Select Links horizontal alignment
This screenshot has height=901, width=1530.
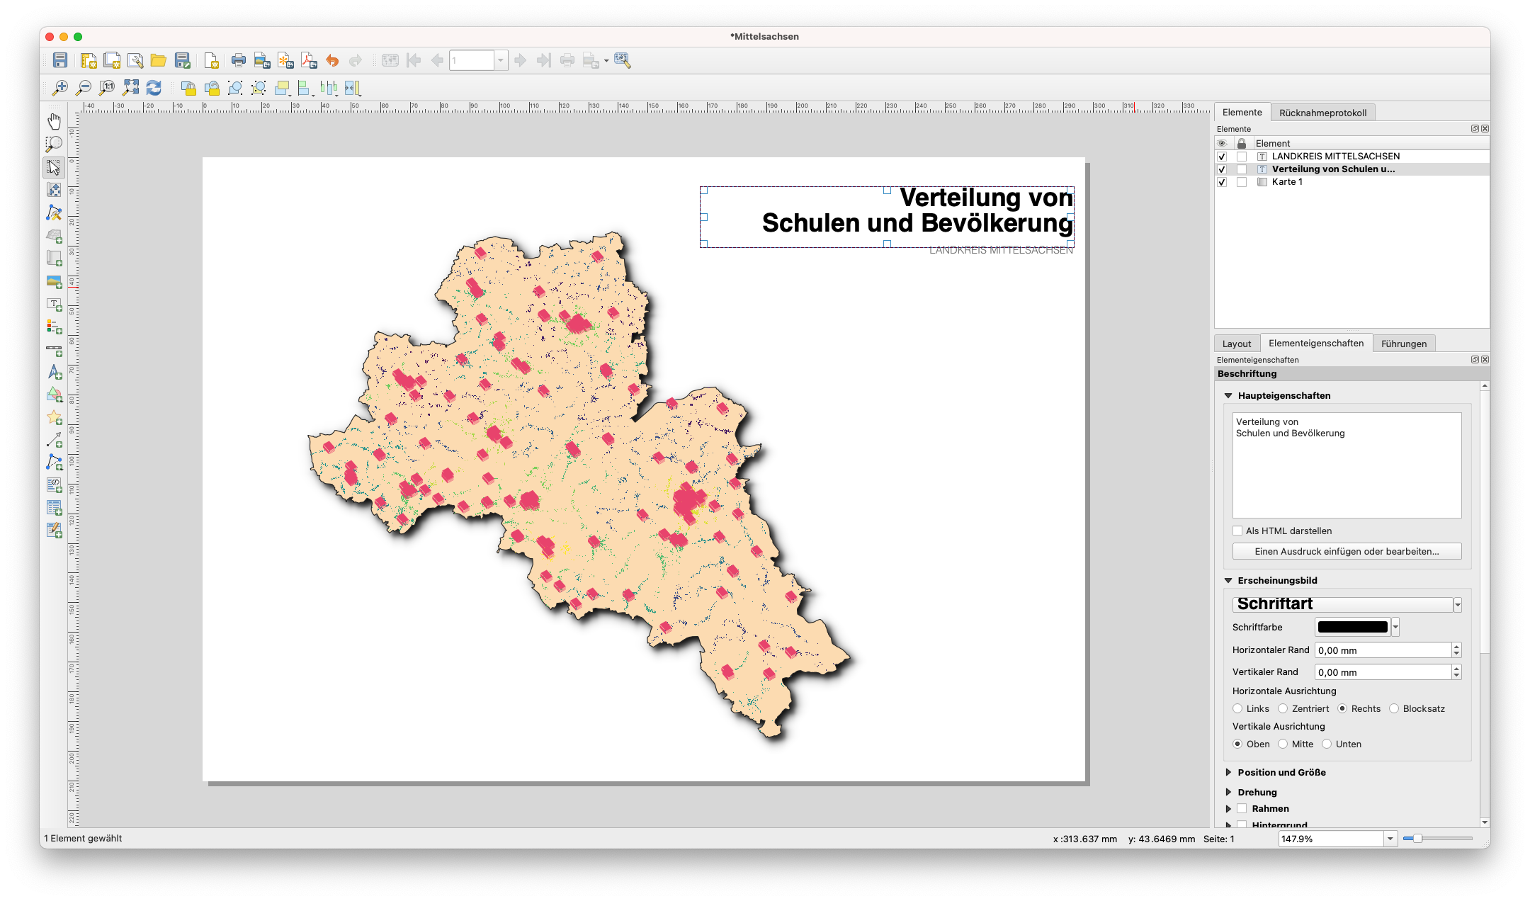point(1237,708)
